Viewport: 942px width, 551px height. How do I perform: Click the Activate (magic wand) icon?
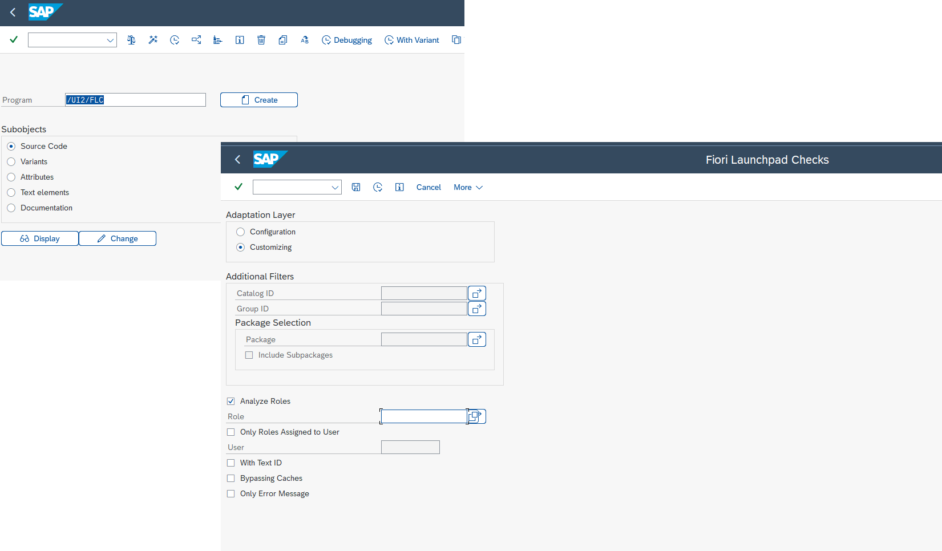point(153,40)
